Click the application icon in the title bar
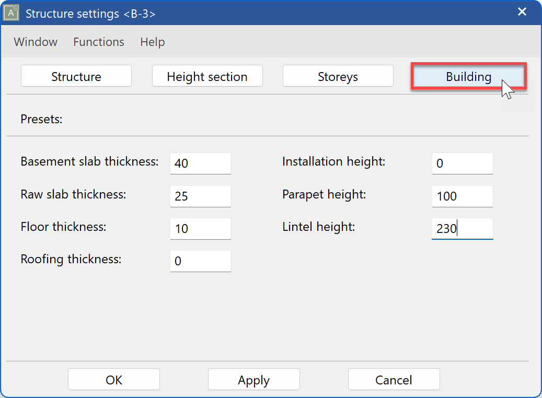 (x=11, y=11)
